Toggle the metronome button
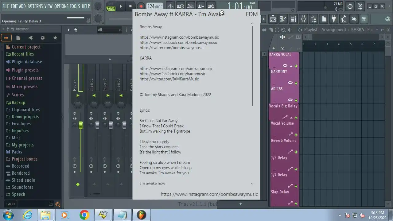The width and height of the screenshot is (393, 221). tap(170, 6)
